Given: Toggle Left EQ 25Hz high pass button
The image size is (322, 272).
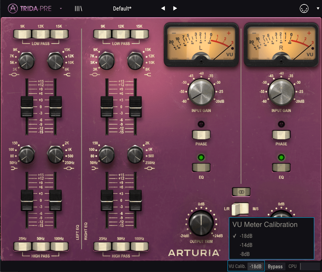Looking at the screenshot, I should pyautogui.click(x=23, y=246).
